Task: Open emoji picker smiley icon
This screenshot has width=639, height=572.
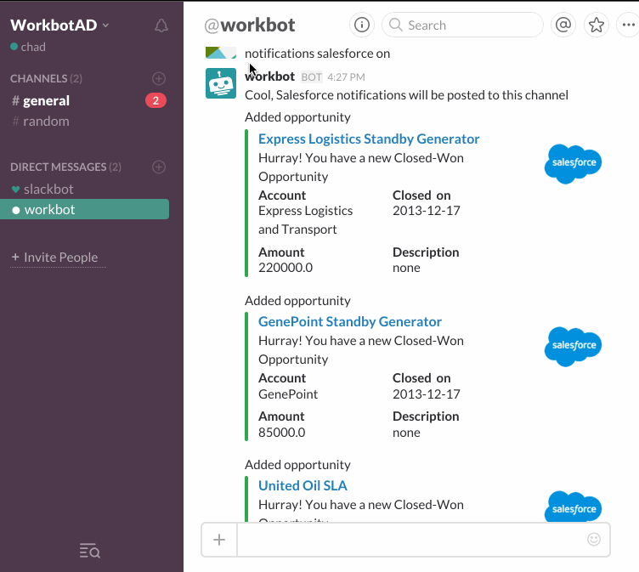Action: coord(594,540)
